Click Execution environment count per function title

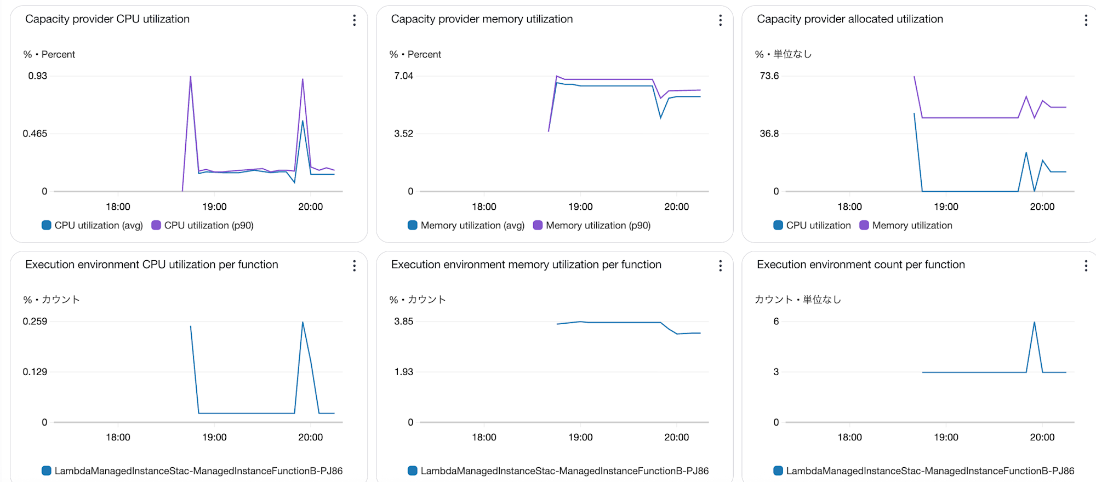tap(860, 265)
